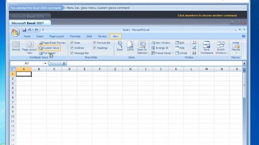The height and width of the screenshot is (145, 259).
Task: Switch to Page Layout View
Action: click(x=30, y=48)
